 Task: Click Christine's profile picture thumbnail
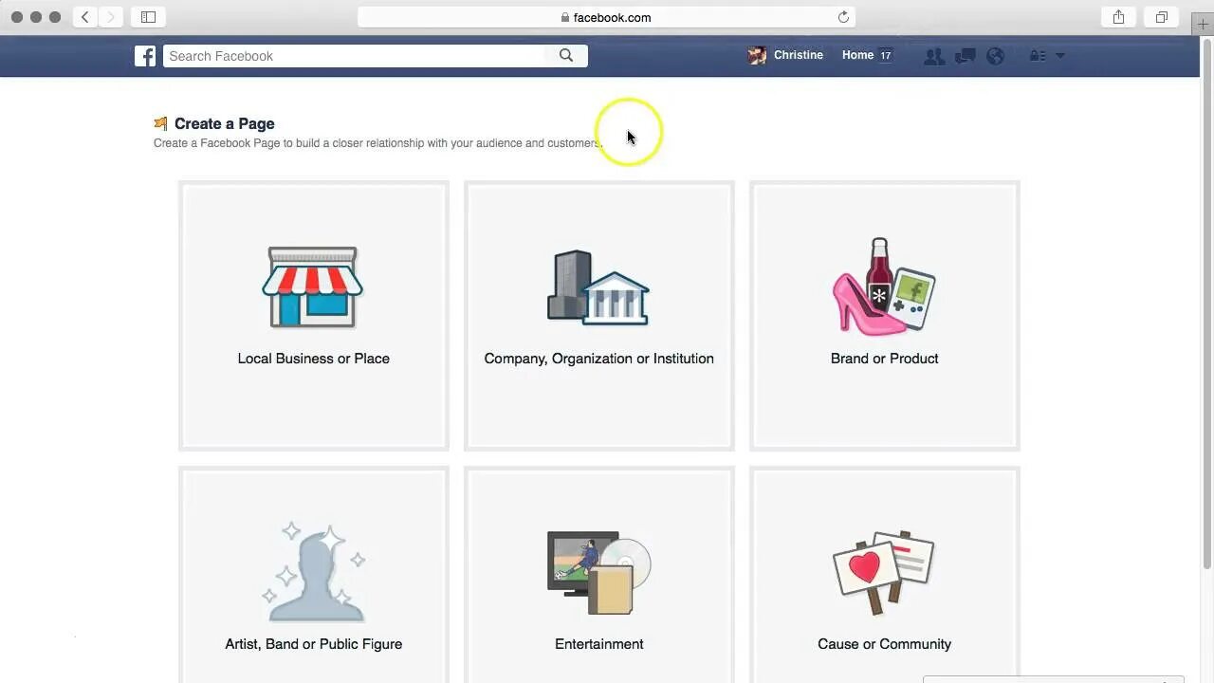pos(757,56)
